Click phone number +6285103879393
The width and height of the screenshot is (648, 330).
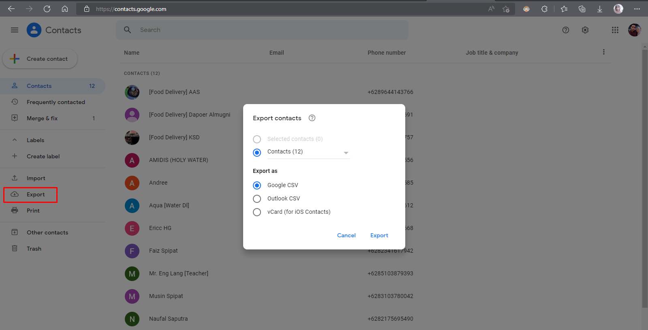[390, 273]
